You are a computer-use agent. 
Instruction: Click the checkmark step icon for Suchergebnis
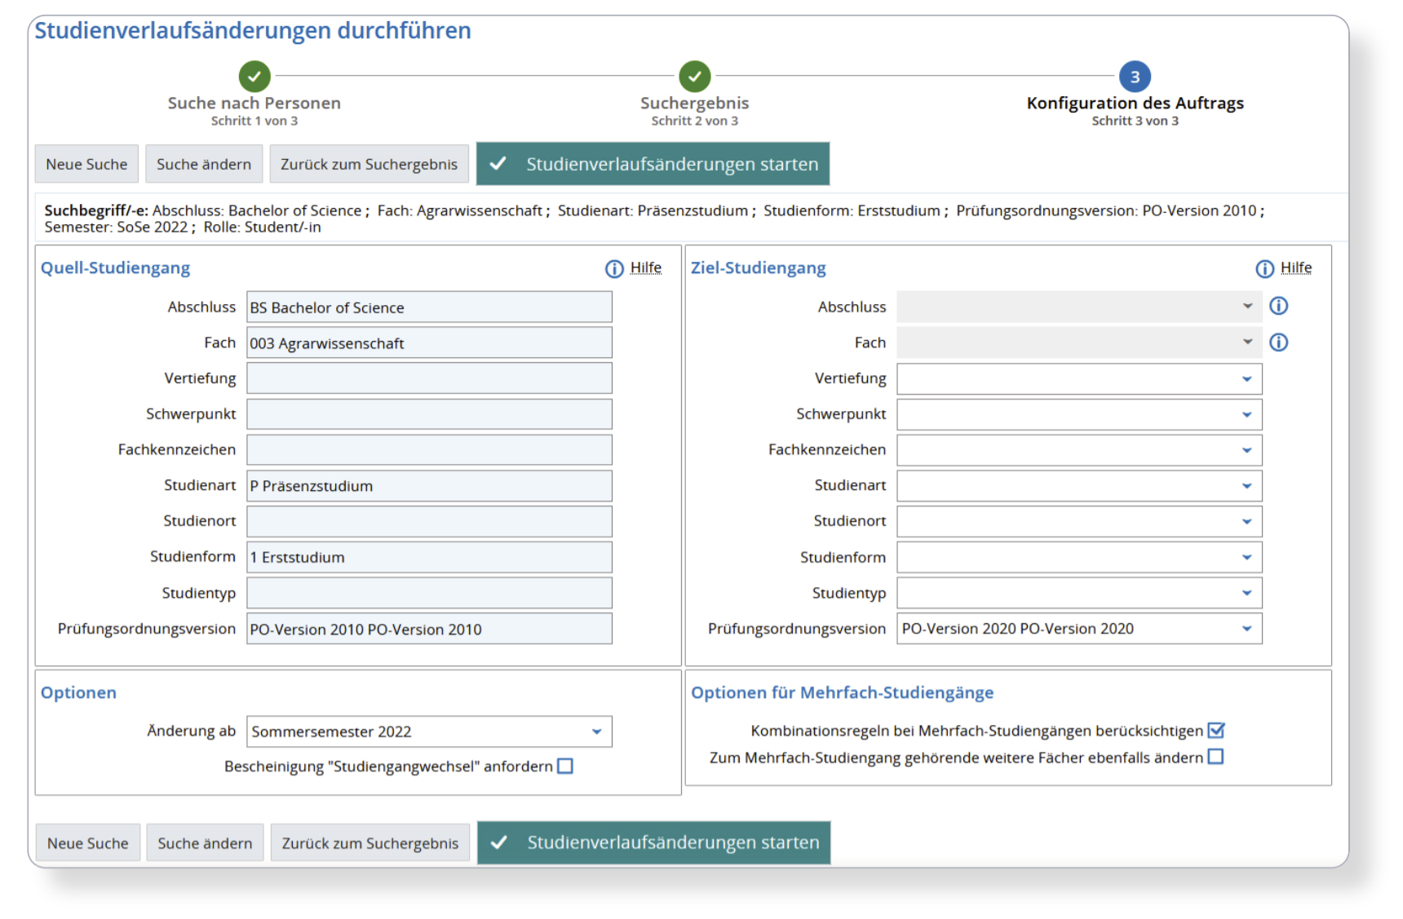695,77
